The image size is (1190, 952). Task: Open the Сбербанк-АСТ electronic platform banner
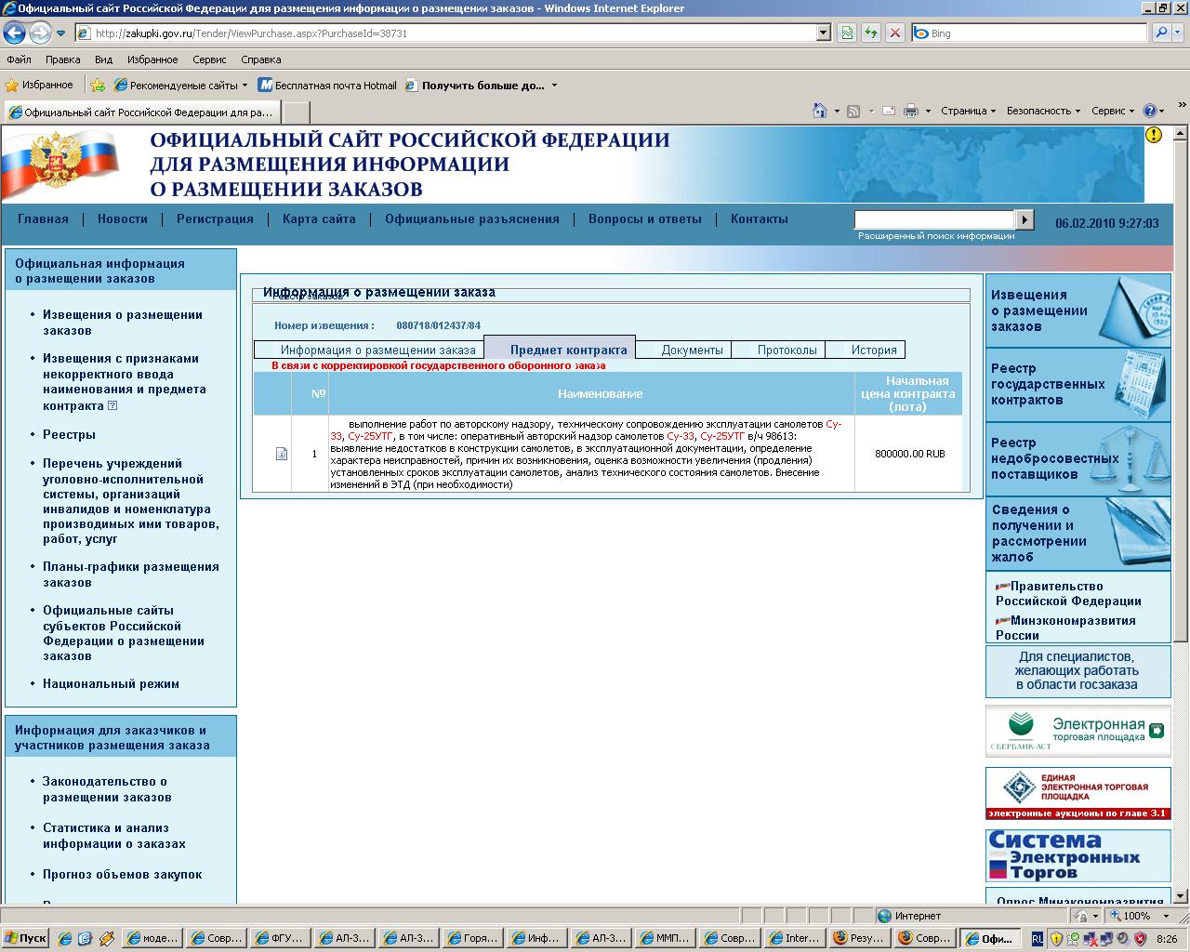(1078, 732)
